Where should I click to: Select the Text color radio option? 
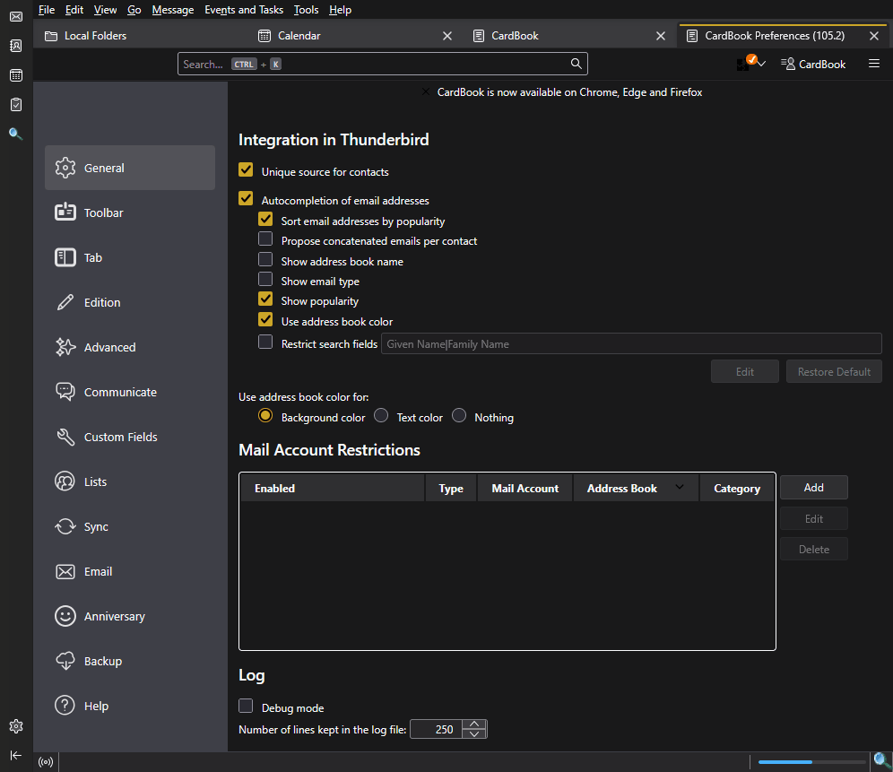(x=381, y=416)
